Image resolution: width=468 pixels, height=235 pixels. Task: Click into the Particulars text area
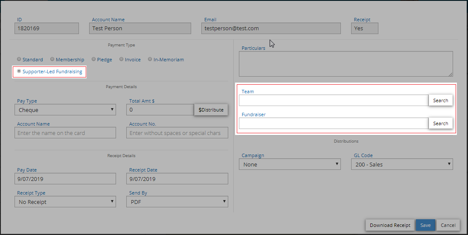[x=346, y=64]
